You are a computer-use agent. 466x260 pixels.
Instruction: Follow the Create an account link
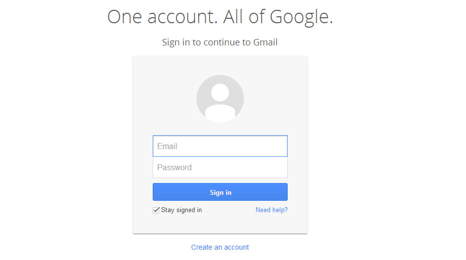click(x=220, y=247)
